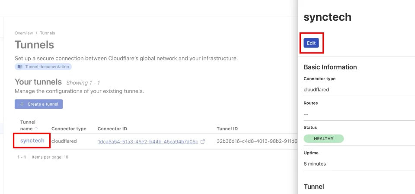Click the blue Edit button
Screen dimensions: 415x194
[311, 43]
